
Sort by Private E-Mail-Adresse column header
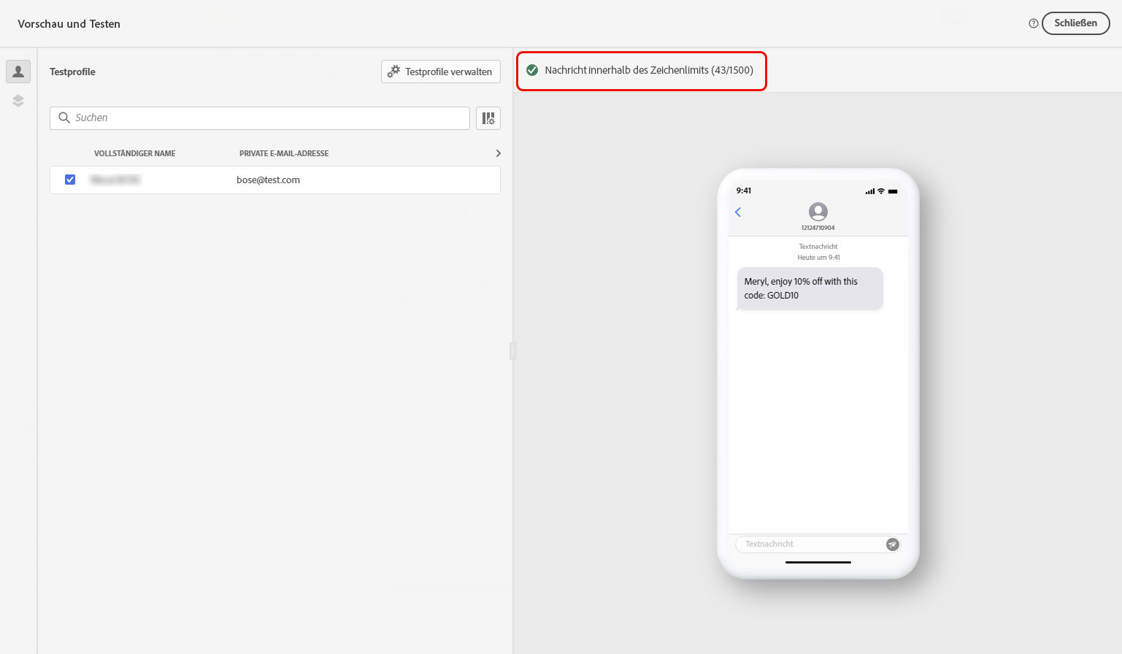pos(284,153)
